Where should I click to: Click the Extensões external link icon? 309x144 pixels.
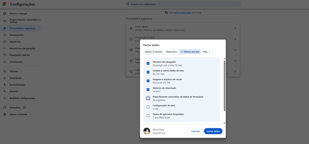coord(24,108)
